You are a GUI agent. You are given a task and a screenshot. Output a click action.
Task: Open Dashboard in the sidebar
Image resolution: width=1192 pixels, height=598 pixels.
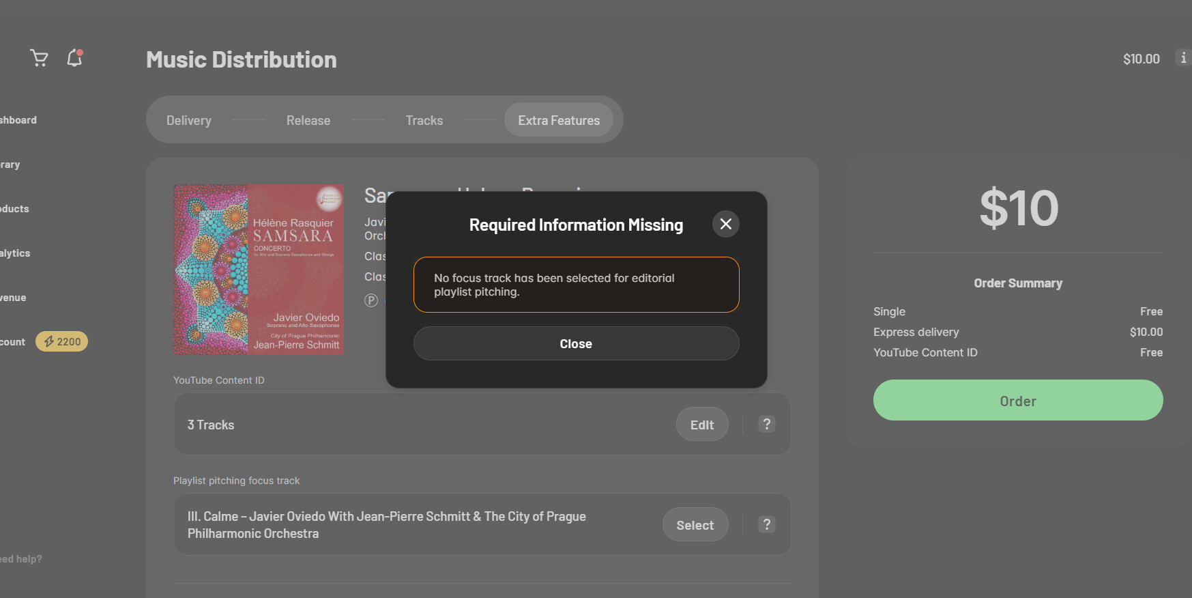(x=18, y=120)
